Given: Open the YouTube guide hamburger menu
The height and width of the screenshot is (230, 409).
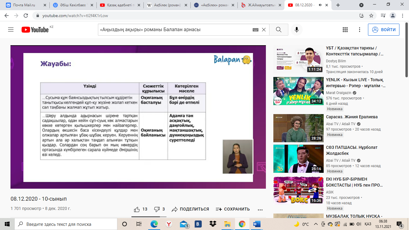Looking at the screenshot, I should tap(11, 30).
